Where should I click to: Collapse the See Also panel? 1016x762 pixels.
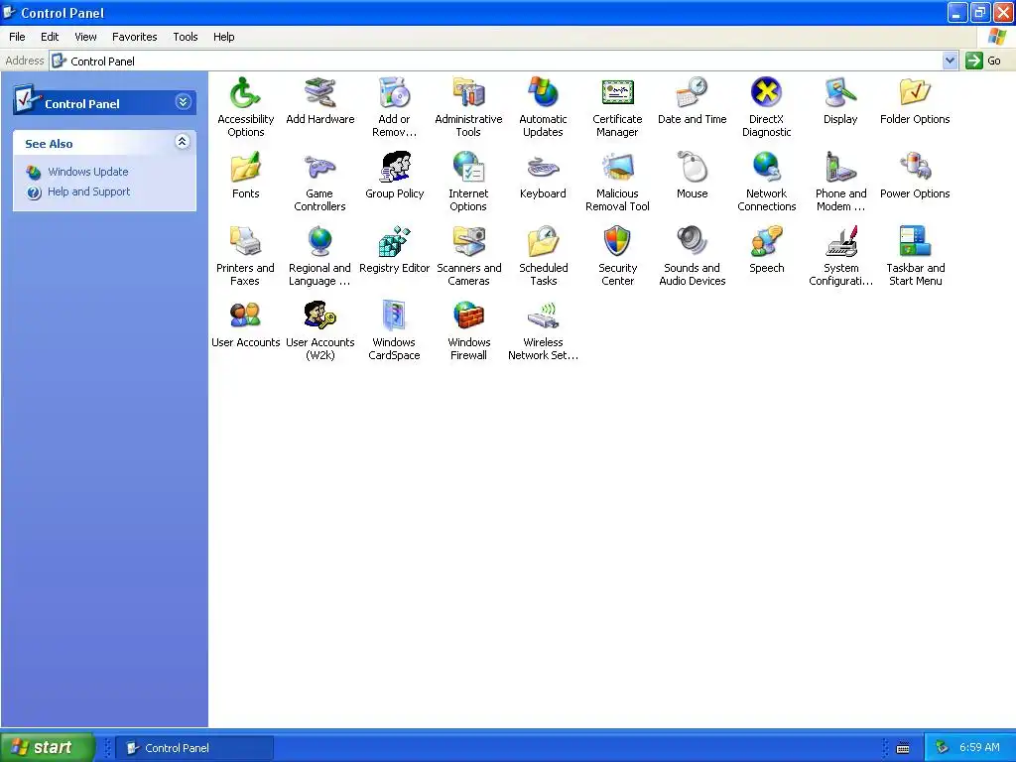click(x=183, y=141)
